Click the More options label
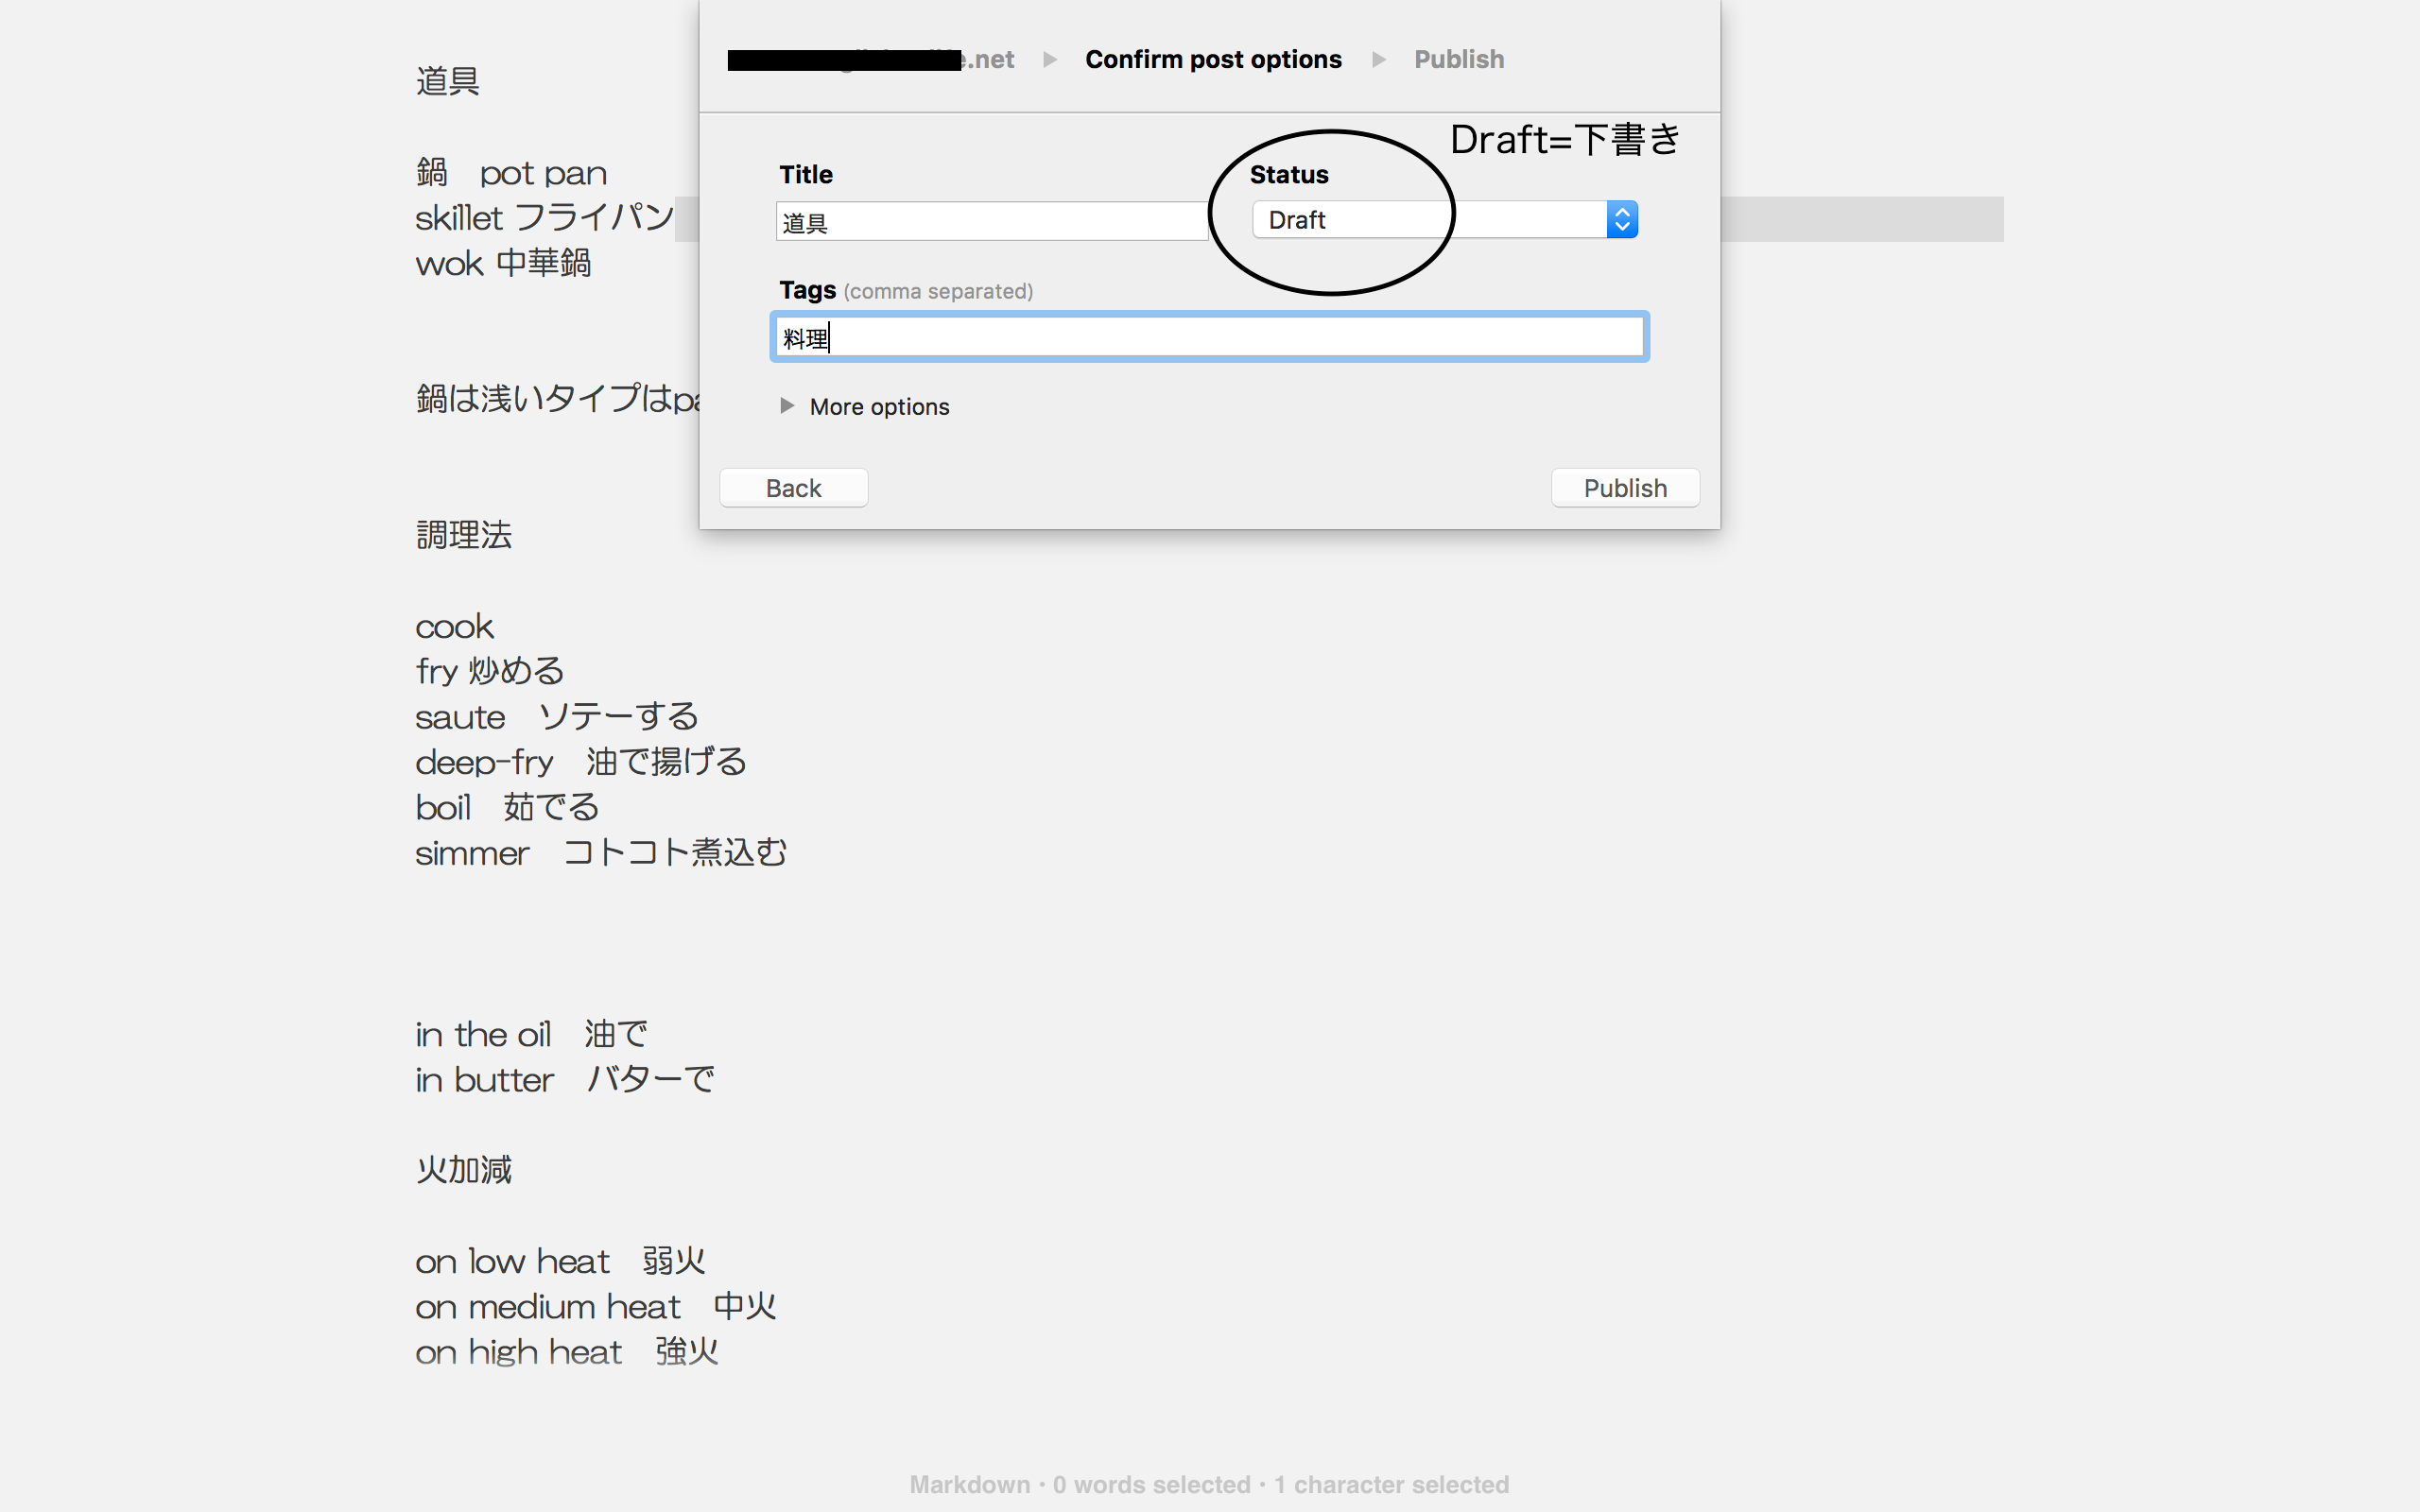2420x1512 pixels. click(879, 407)
